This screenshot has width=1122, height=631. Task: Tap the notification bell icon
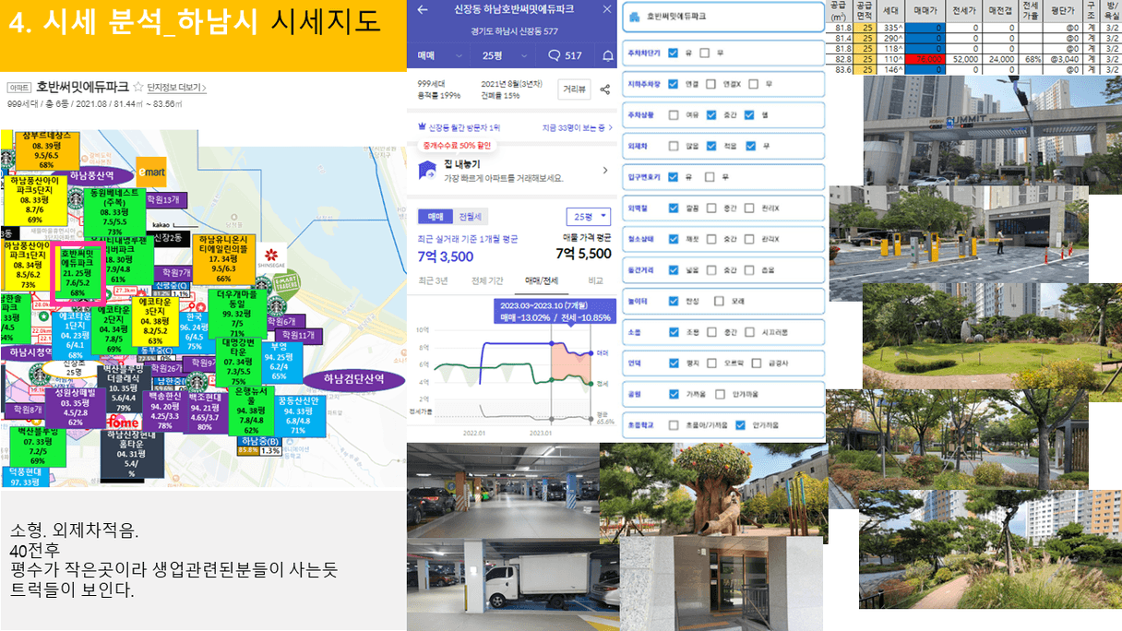click(x=607, y=55)
